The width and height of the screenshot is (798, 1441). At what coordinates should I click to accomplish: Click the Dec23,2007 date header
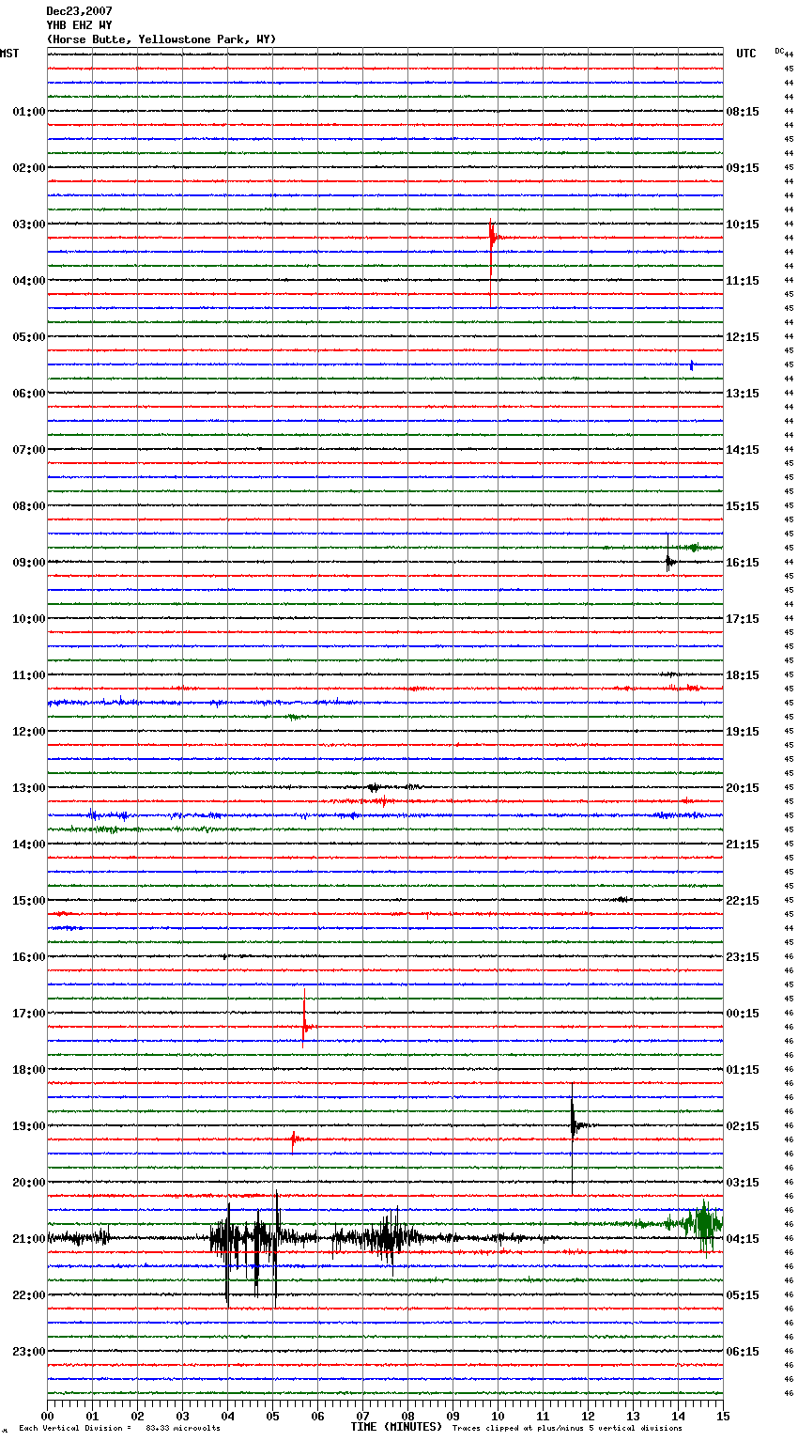(x=79, y=11)
